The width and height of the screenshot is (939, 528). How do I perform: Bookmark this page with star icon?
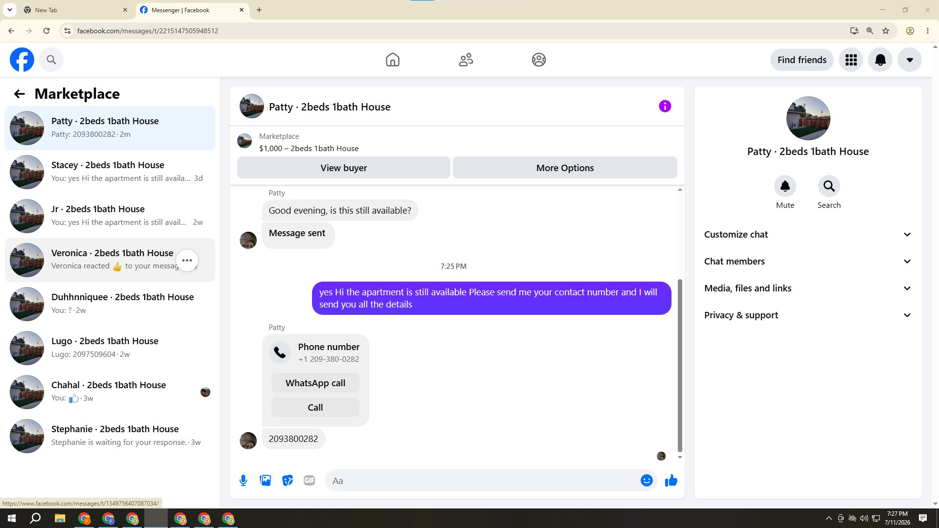coord(886,31)
